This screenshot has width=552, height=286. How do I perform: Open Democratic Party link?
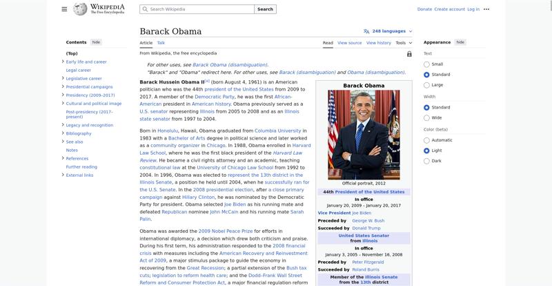point(215,97)
